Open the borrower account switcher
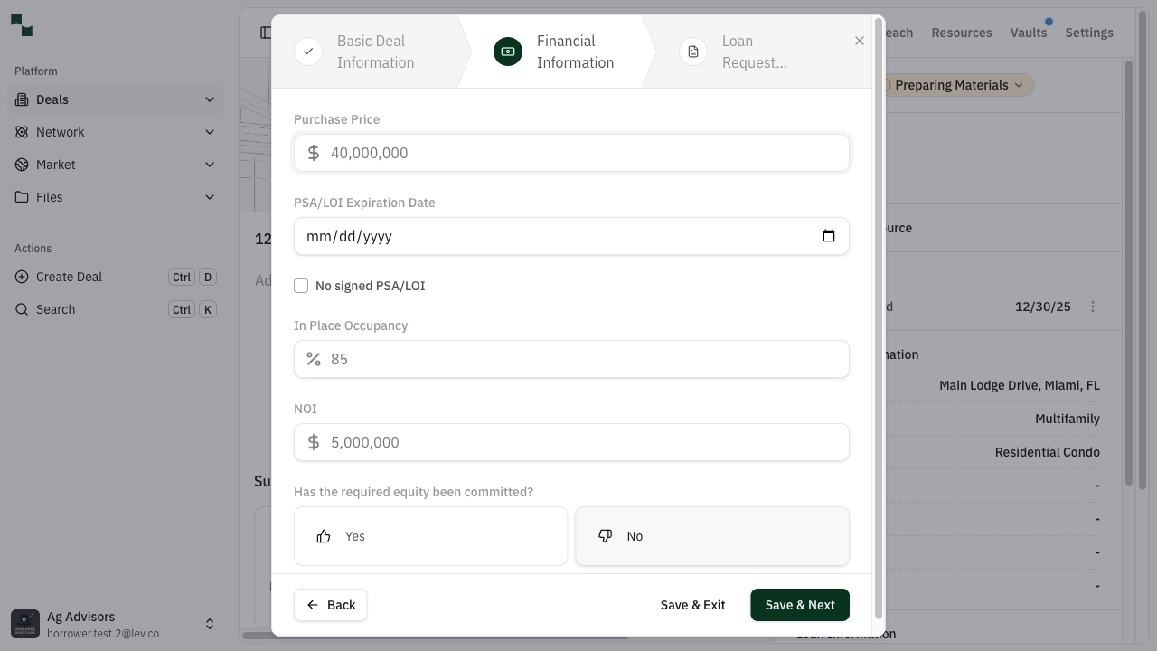The image size is (1157, 651). point(210,623)
